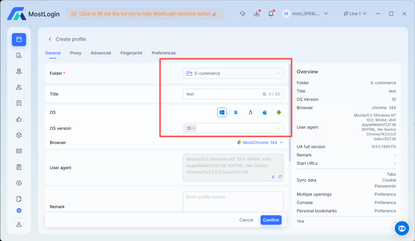Viewport: 415px width, 241px height.
Task: Switch to the Proxy tab
Action: [76, 53]
